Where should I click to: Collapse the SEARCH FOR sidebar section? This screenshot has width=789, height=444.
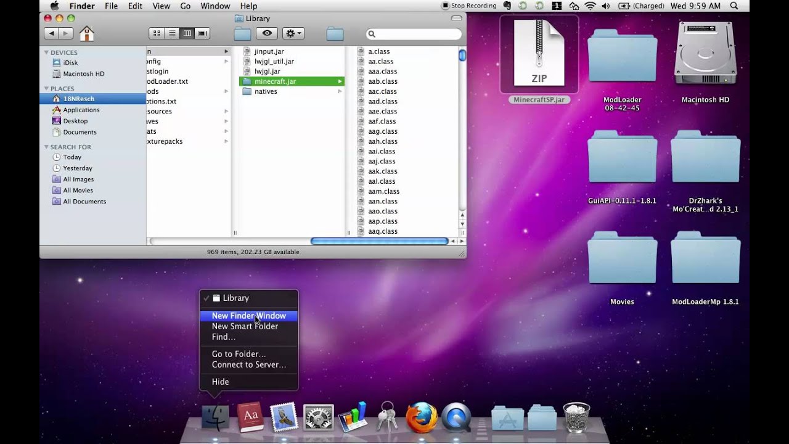click(x=46, y=147)
